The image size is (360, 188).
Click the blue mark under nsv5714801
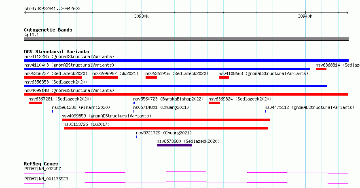tap(134, 111)
